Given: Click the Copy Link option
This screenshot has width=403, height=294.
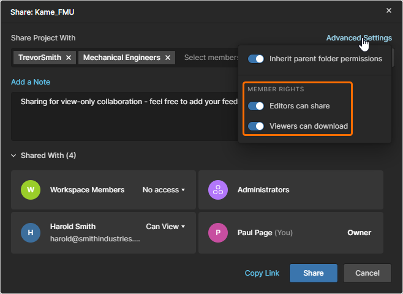Looking at the screenshot, I should (262, 273).
